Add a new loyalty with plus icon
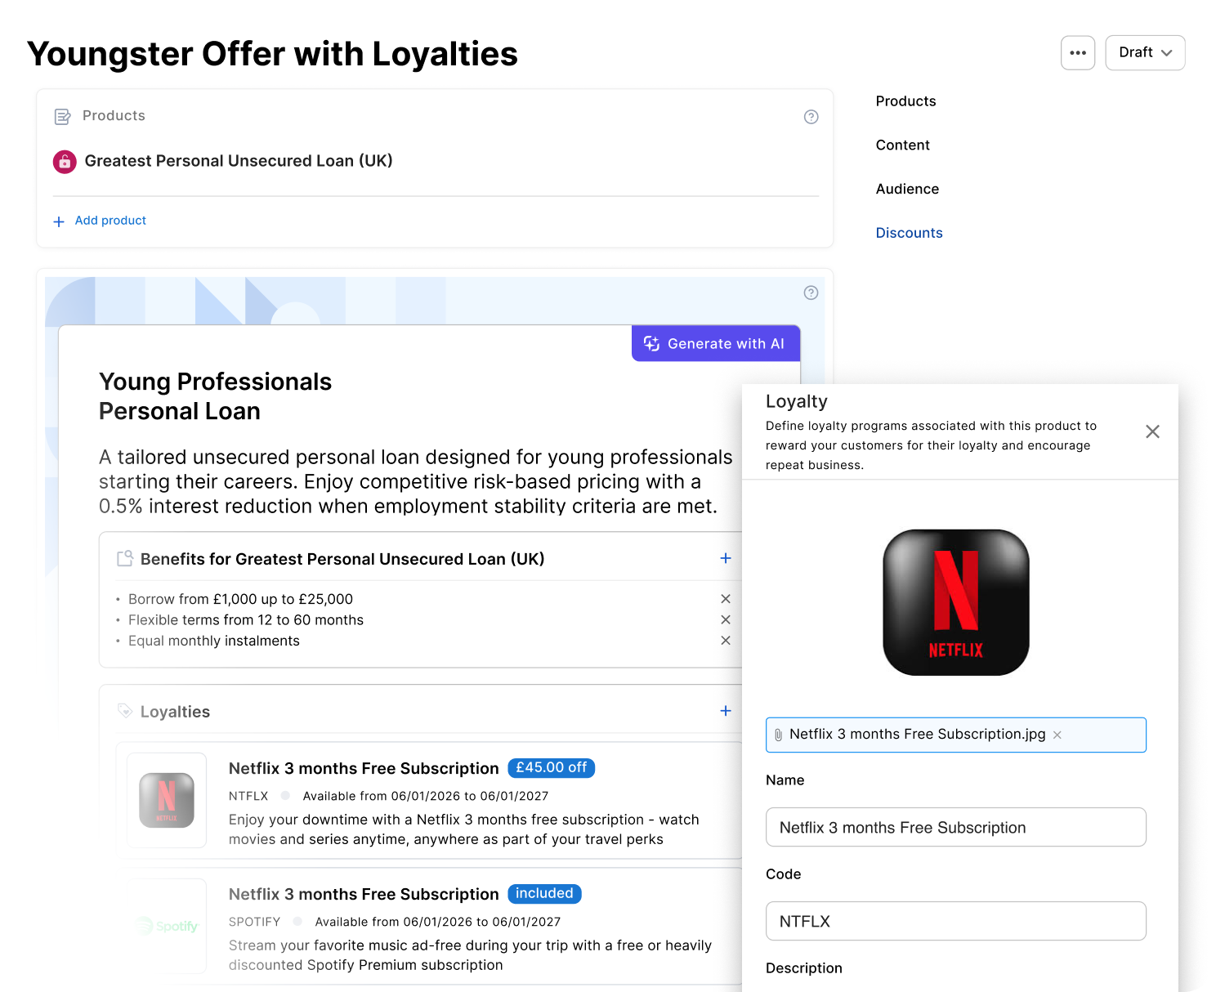 [725, 711]
